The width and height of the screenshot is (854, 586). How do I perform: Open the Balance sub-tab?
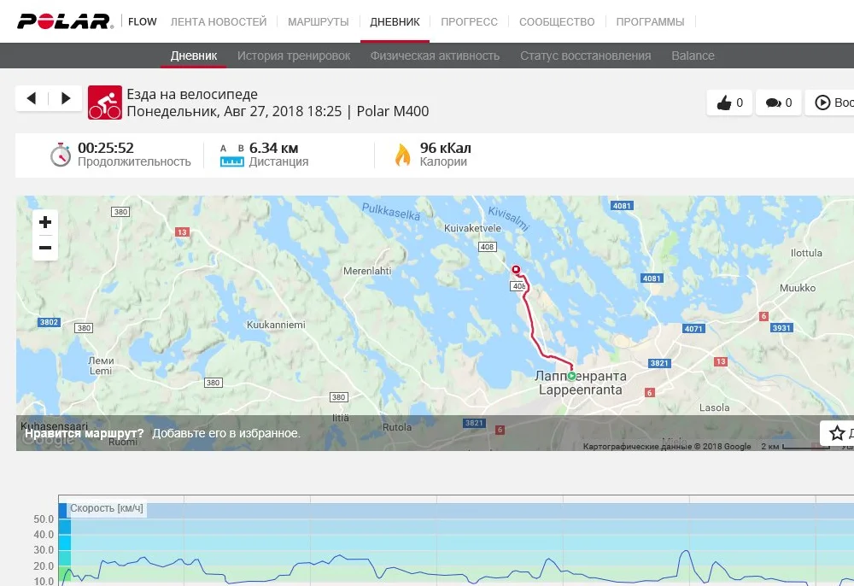pyautogui.click(x=693, y=56)
